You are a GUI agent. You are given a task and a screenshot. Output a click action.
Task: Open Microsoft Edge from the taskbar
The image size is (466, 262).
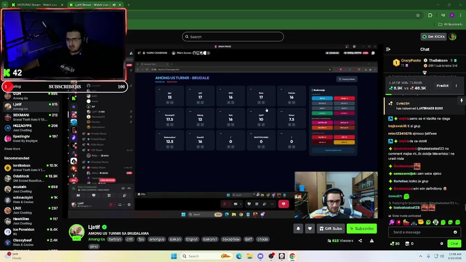[239, 256]
